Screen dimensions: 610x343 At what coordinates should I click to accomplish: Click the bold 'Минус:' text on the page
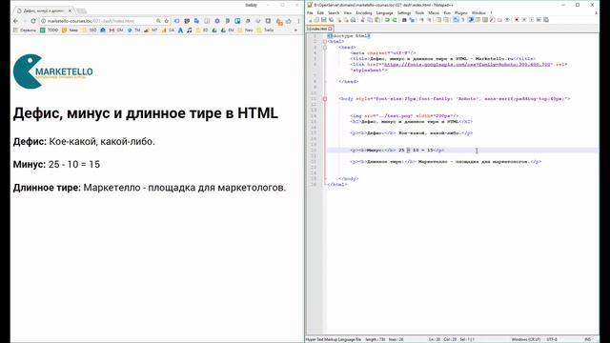point(30,165)
